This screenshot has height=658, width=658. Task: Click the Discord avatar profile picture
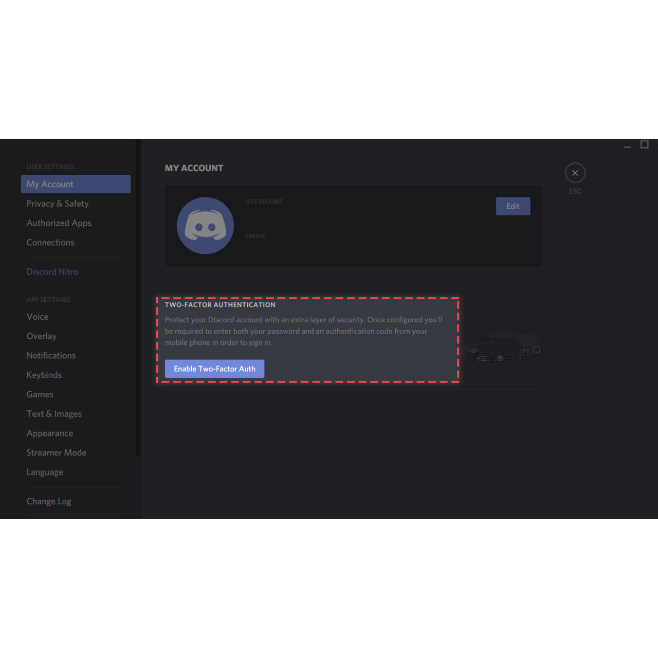tap(205, 225)
